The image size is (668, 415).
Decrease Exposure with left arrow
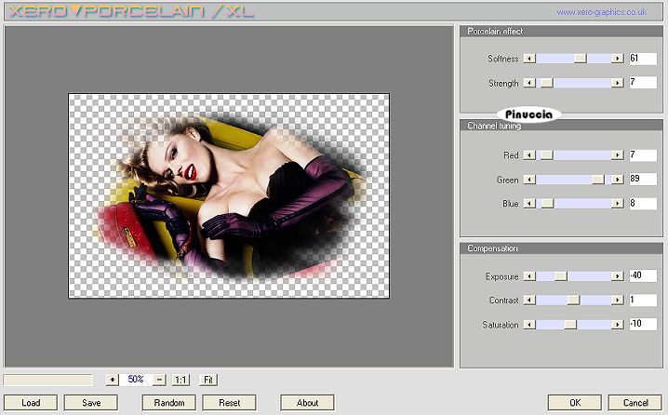(x=529, y=276)
